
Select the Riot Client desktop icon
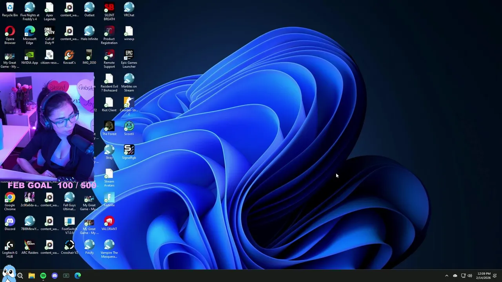pos(109,105)
